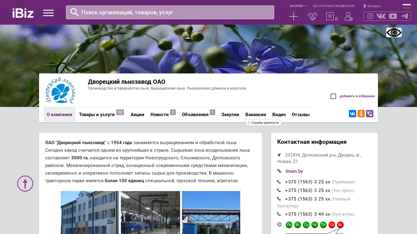Toggle the accessibility eye view mode

click(x=394, y=32)
